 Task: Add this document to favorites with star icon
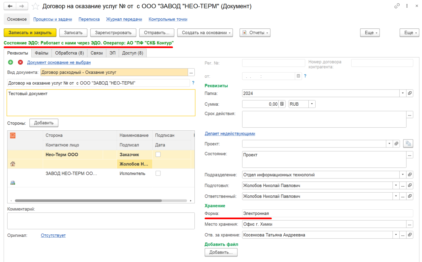[x=36, y=6]
